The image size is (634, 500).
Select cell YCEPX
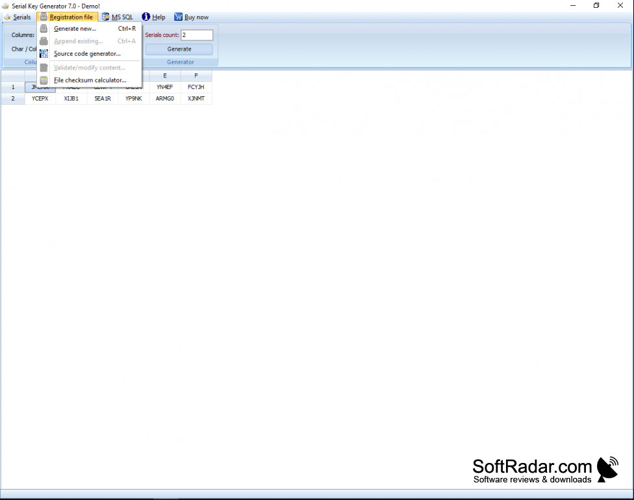coord(40,98)
